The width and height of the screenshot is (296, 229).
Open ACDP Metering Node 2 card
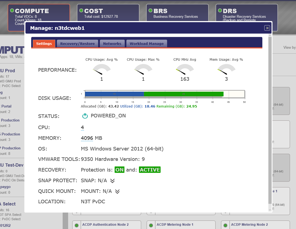coord(256,225)
